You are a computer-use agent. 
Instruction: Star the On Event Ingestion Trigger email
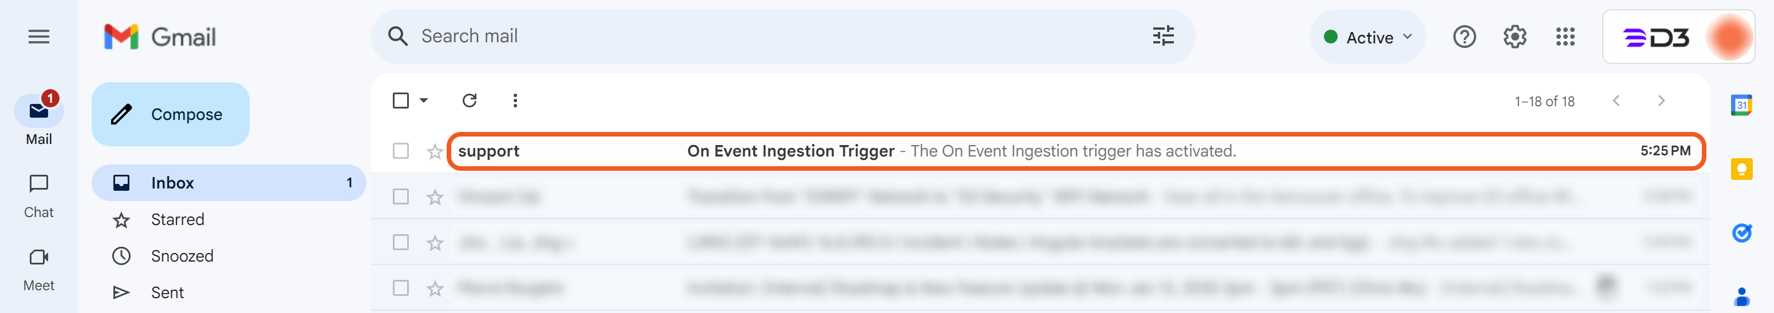435,152
